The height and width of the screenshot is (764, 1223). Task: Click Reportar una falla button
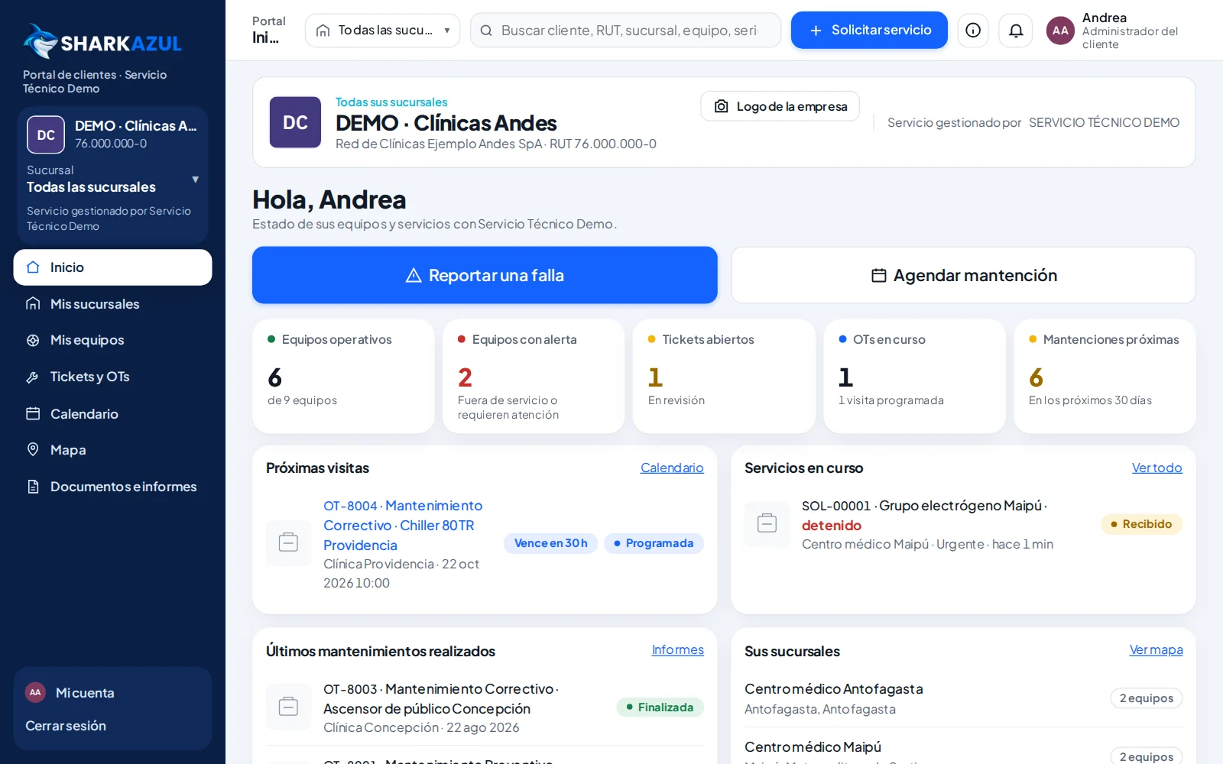click(x=485, y=275)
